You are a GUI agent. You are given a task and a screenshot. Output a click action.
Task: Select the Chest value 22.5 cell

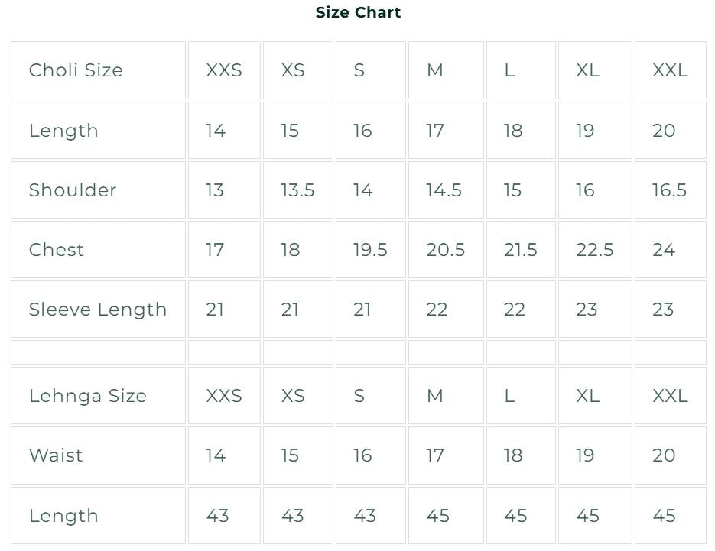point(595,250)
